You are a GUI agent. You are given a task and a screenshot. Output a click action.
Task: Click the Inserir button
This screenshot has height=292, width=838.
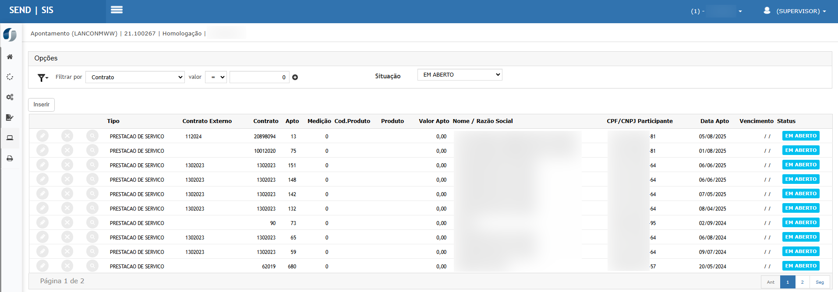(42, 105)
